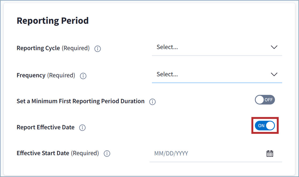Click the Report Effective Date label

(x=45, y=127)
